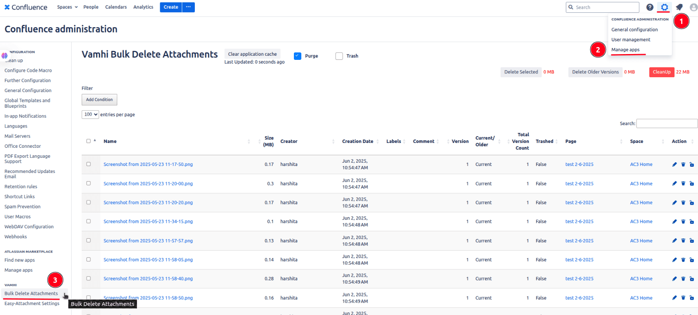Click the Confluence logo

coord(26,7)
